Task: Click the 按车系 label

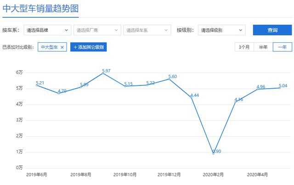Action: [11, 30]
